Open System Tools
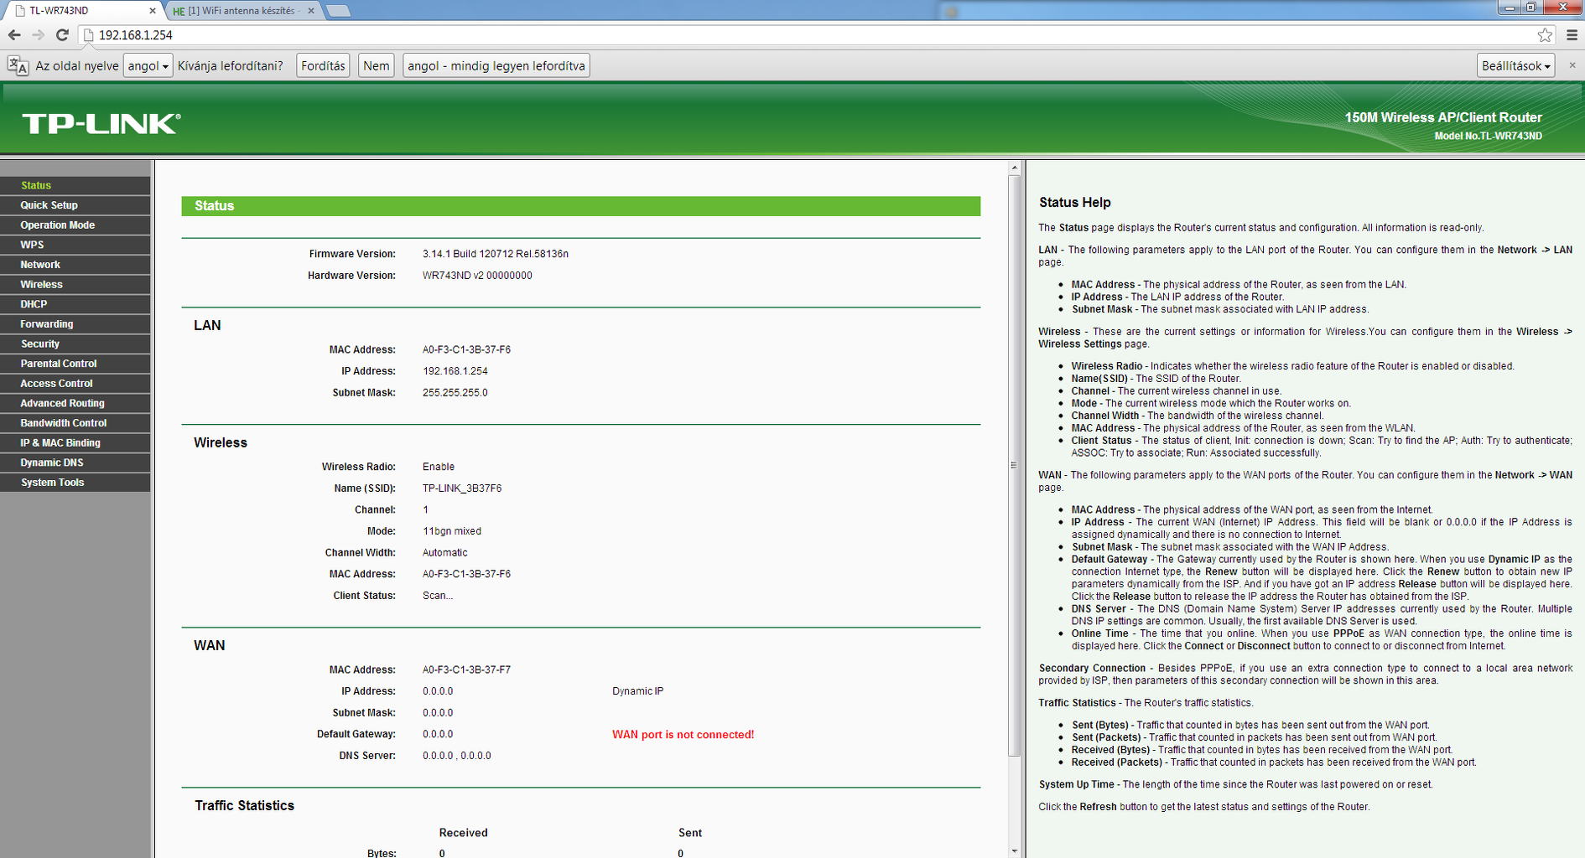The height and width of the screenshot is (858, 1585). tap(75, 483)
